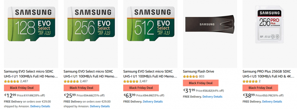Open the Samsung Flash Drive title link
The height and width of the screenshot is (109, 297).
pyautogui.click(x=198, y=72)
